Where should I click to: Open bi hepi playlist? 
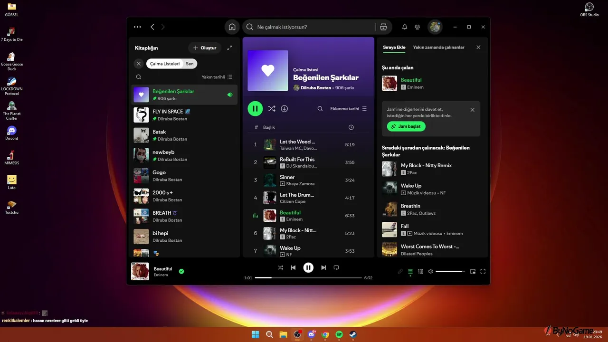[x=184, y=237]
